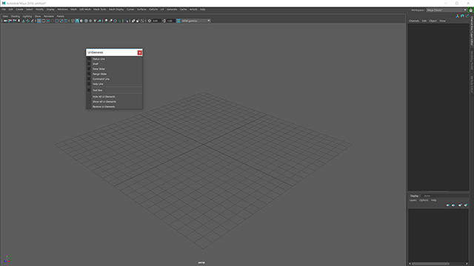The image size is (474, 266).
Task: Click the Gamma icon beside the 1.00 field
Action: point(164,21)
